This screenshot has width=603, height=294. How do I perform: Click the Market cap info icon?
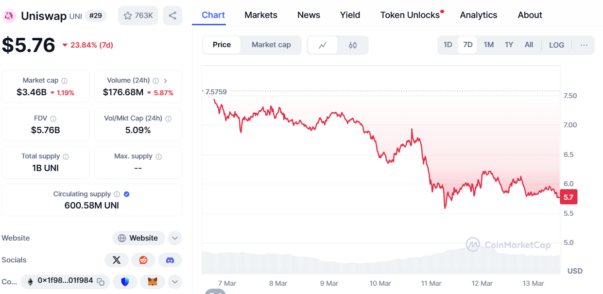point(64,81)
